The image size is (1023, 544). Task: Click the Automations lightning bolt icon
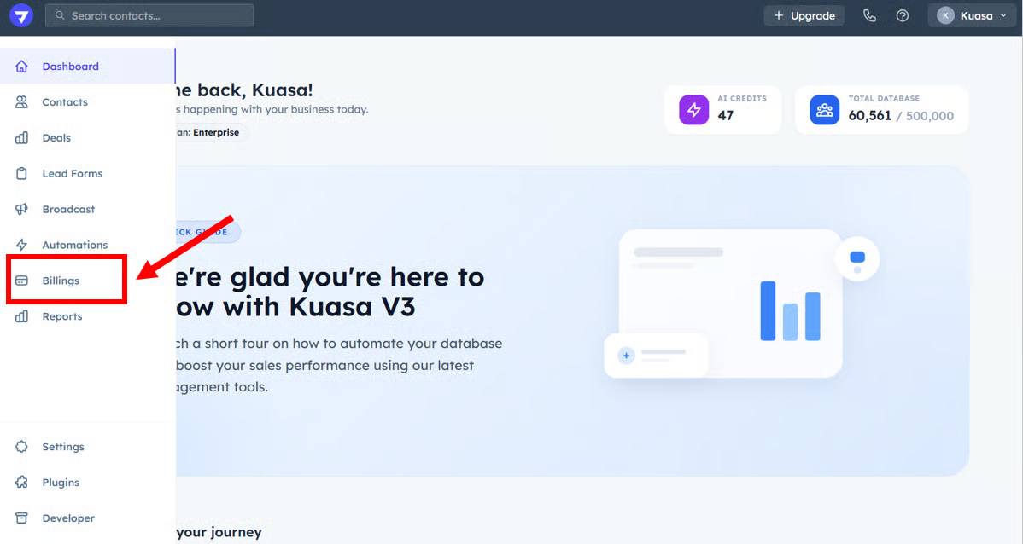point(22,245)
